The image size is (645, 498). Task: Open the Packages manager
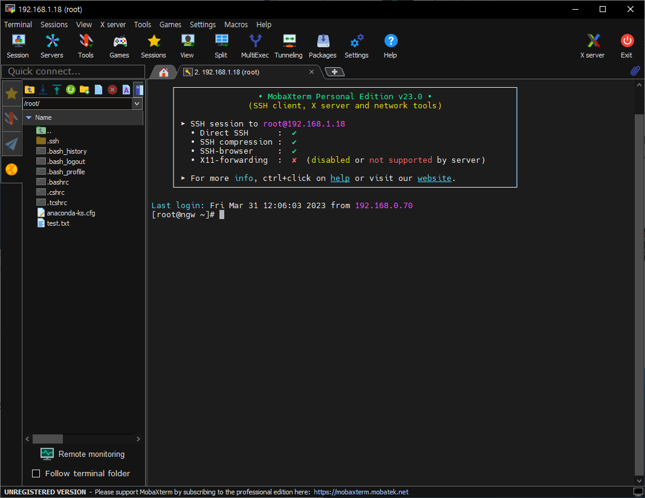pyautogui.click(x=323, y=46)
